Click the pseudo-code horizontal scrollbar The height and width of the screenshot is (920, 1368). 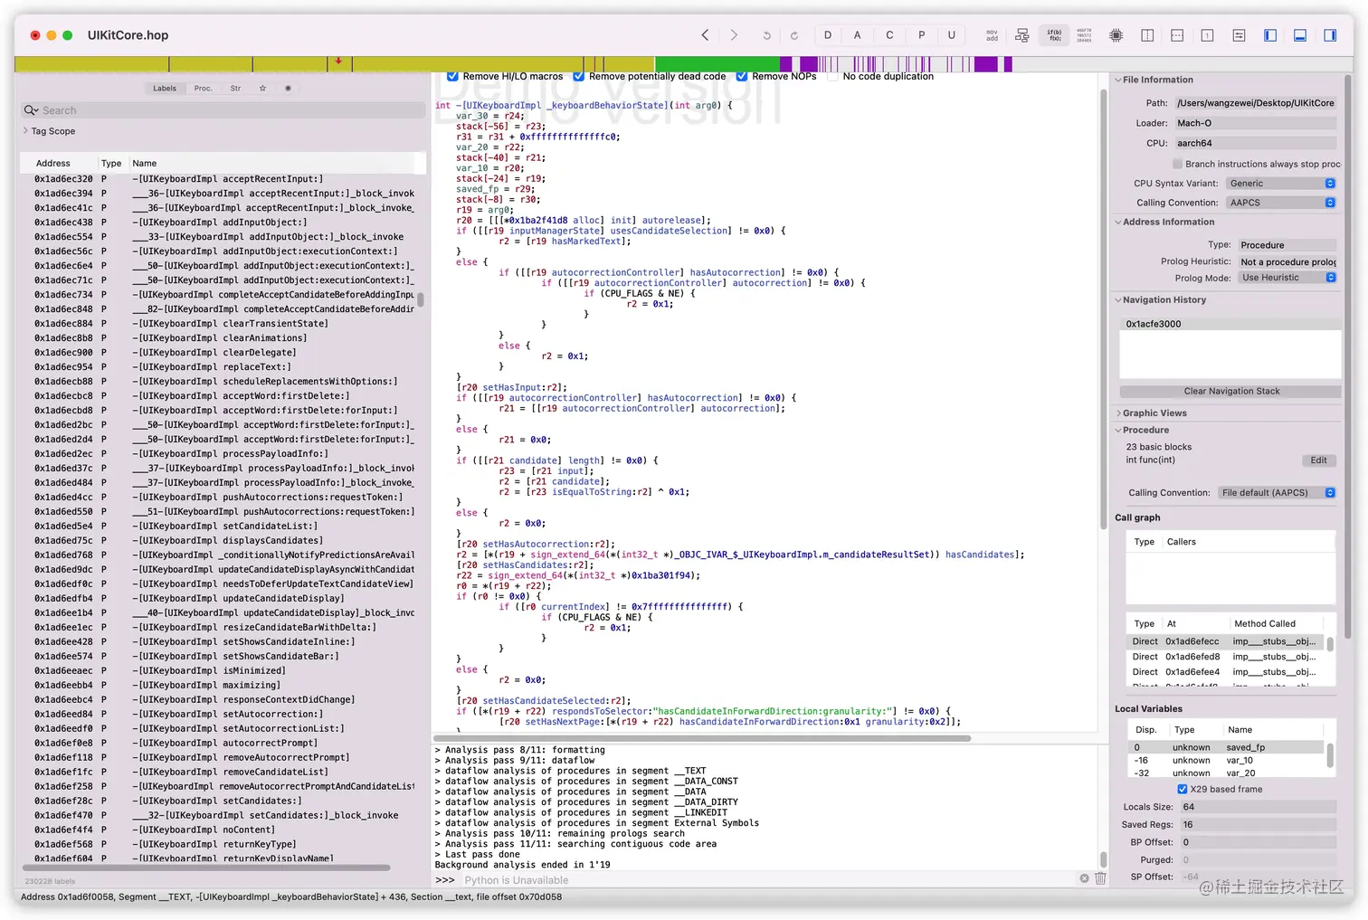point(703,738)
